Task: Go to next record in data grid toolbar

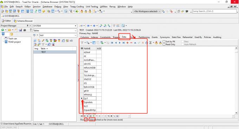Action: coord(119,43)
